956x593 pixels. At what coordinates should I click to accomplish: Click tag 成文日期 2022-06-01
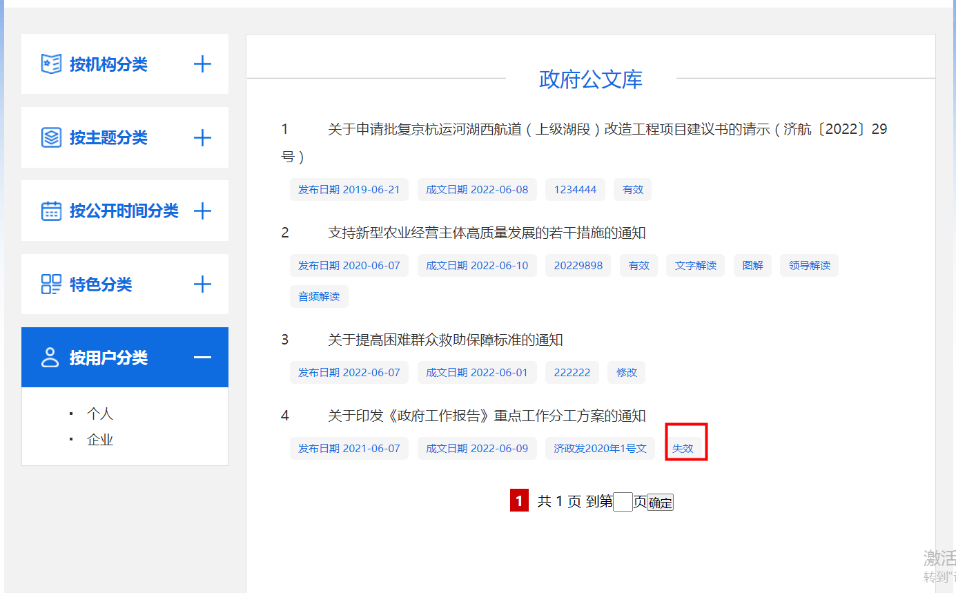pos(477,373)
